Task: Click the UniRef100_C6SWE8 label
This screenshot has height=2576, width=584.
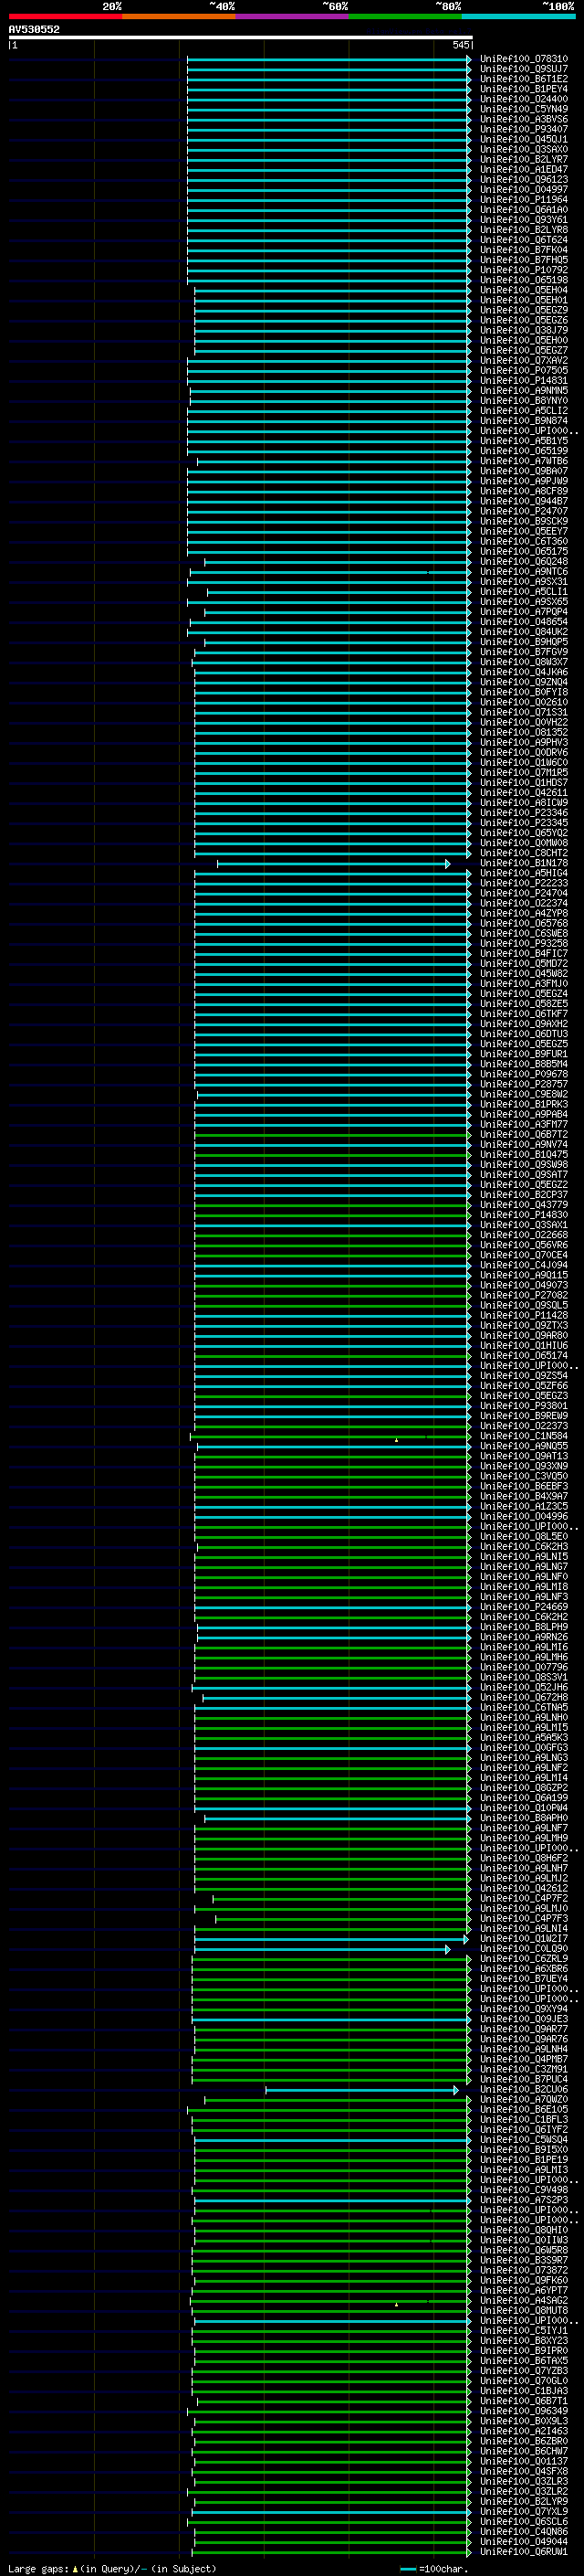Action: coord(524,933)
